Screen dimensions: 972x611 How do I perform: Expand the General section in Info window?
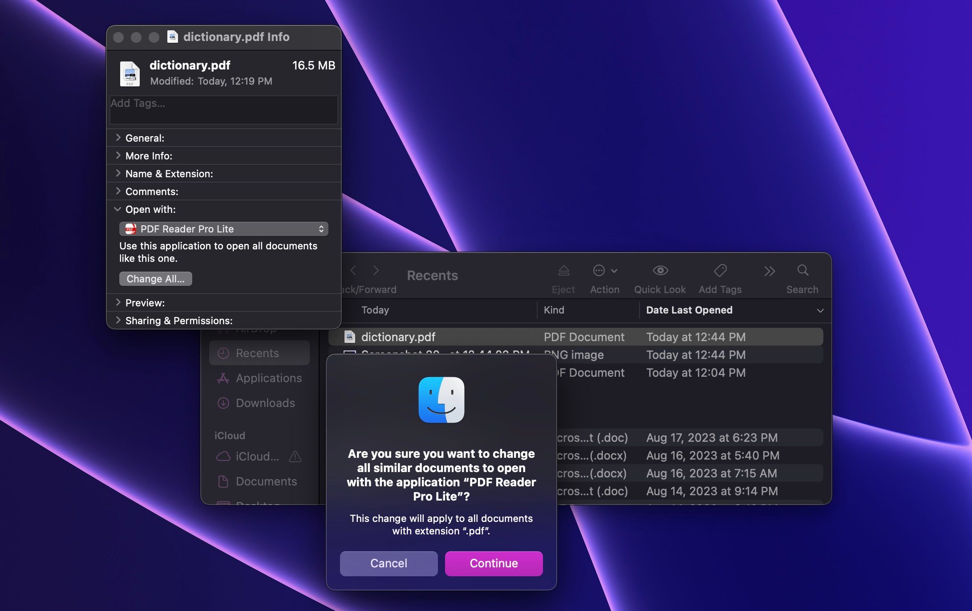pos(118,138)
